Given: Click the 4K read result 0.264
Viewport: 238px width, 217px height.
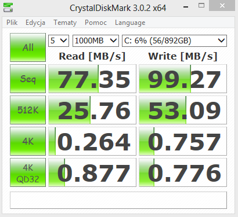Looking at the screenshot, I should 92,141.
